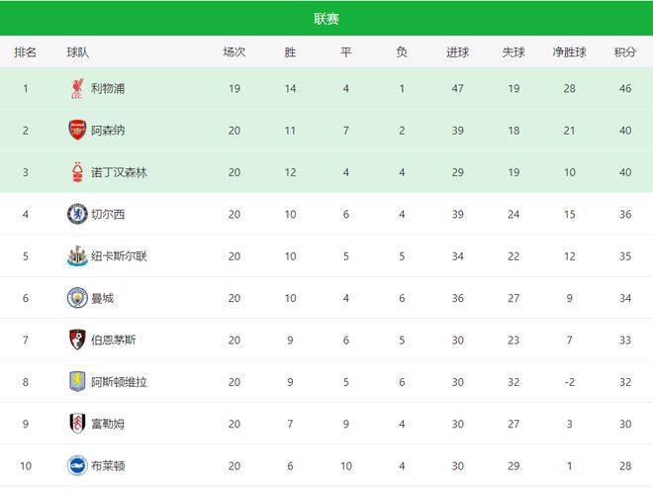This screenshot has height=490, width=653.
Task: Sort by the 积分 column header
Action: (624, 52)
